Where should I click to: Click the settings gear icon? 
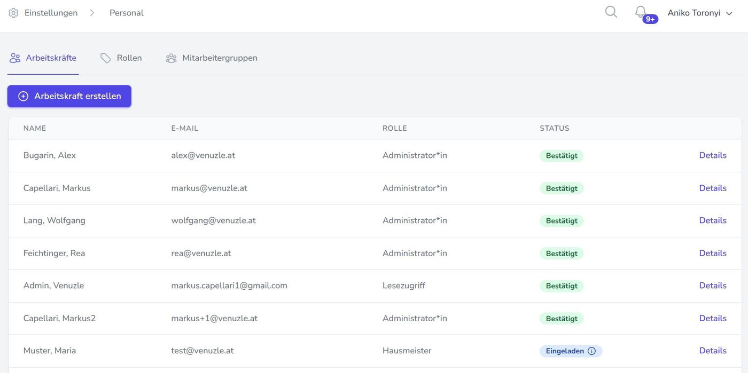tap(13, 13)
